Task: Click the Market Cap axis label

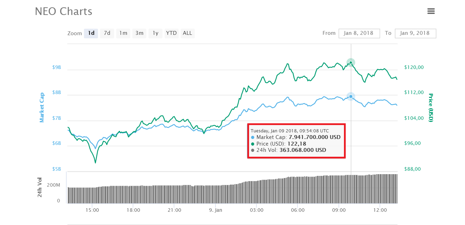Action: coord(42,107)
